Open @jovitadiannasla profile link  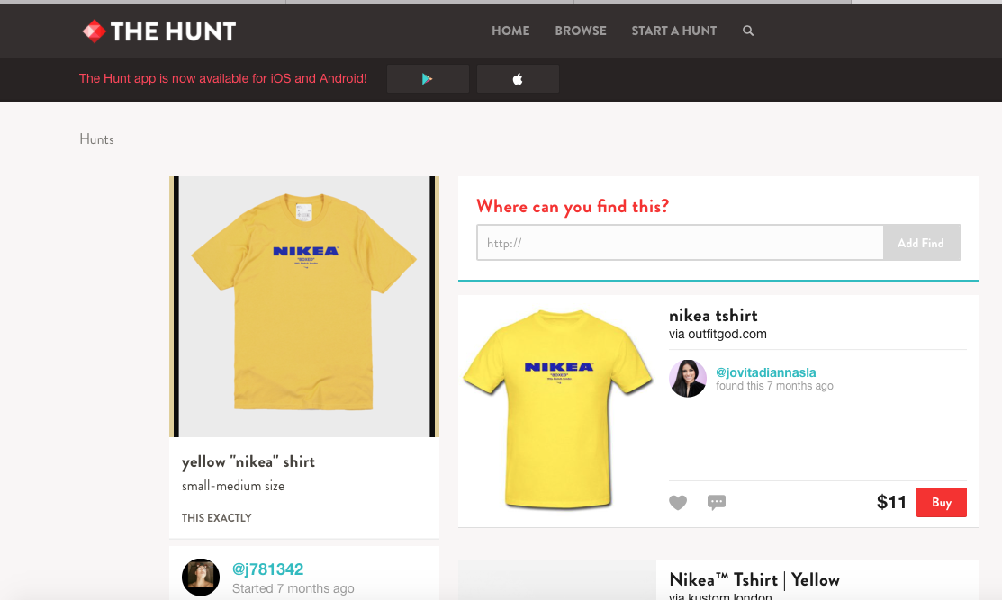click(765, 372)
